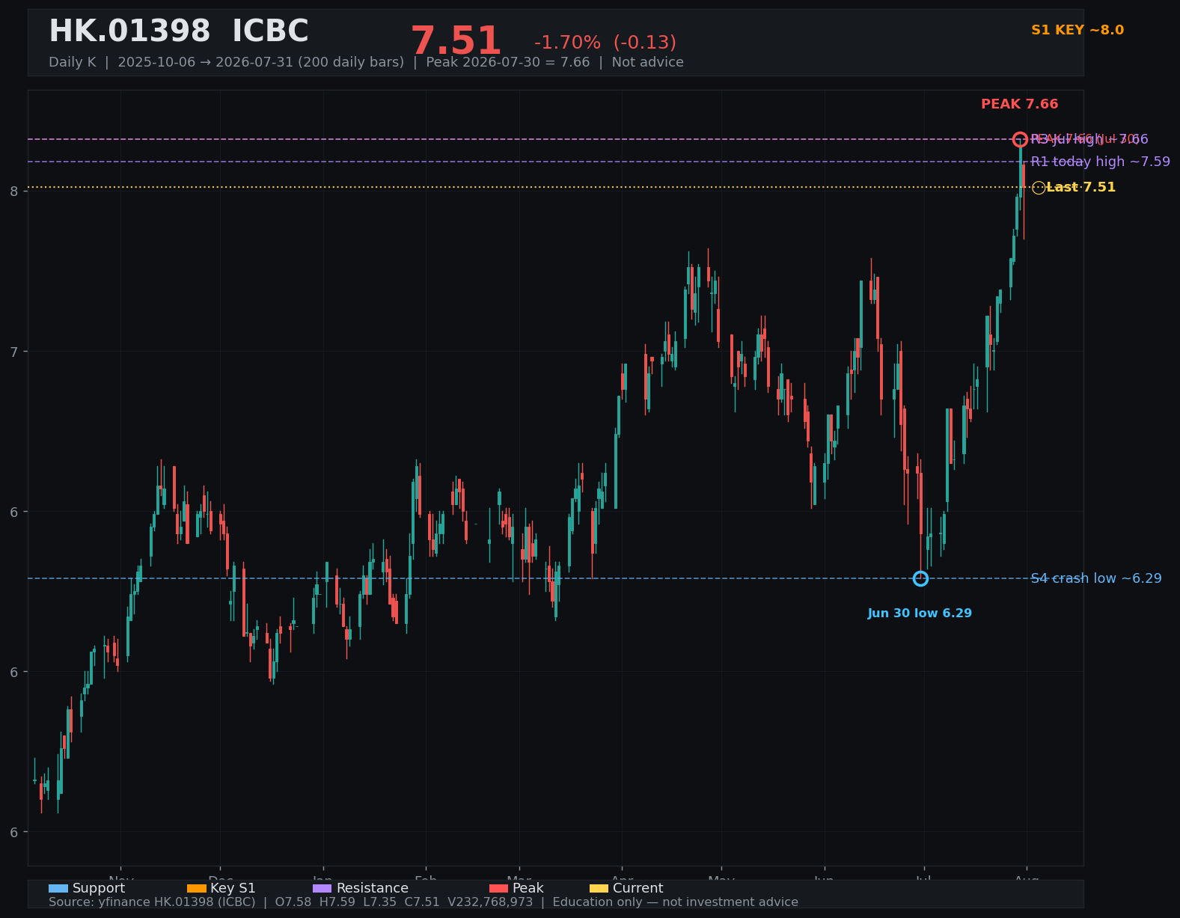Click the y-axis tick label 7
1180x918 pixels.
point(14,352)
